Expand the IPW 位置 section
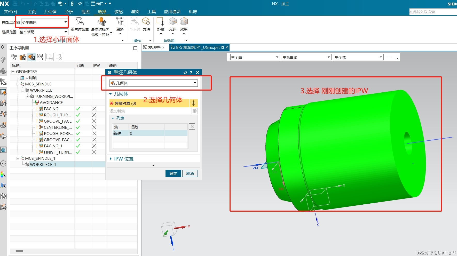The width and height of the screenshot is (457, 256). click(x=111, y=159)
